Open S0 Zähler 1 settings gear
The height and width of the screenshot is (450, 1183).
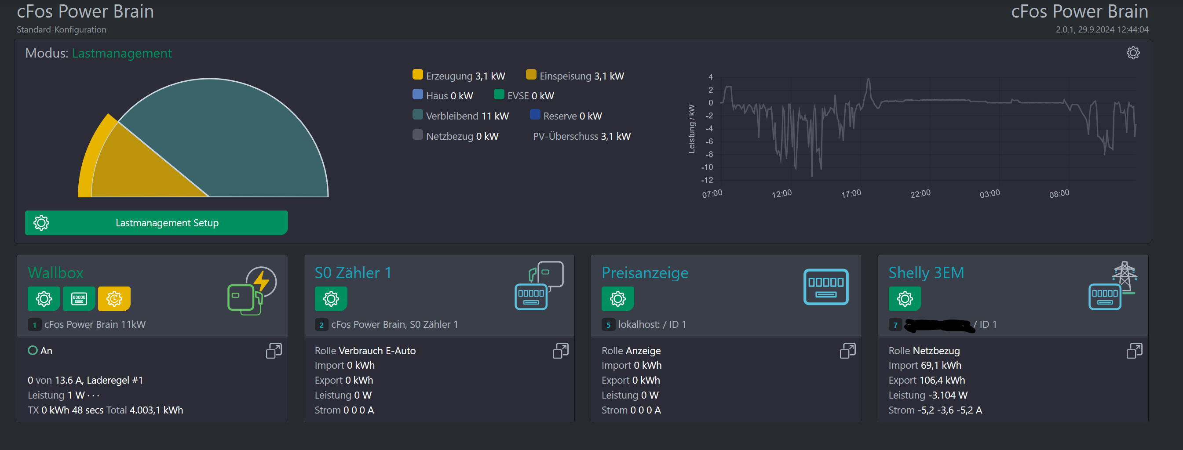point(331,299)
